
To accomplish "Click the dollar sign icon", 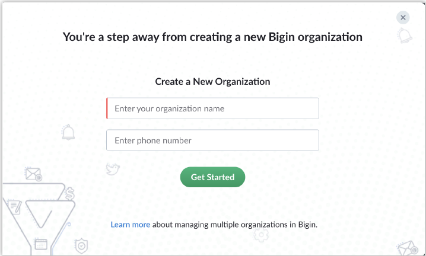I will tap(70, 193).
